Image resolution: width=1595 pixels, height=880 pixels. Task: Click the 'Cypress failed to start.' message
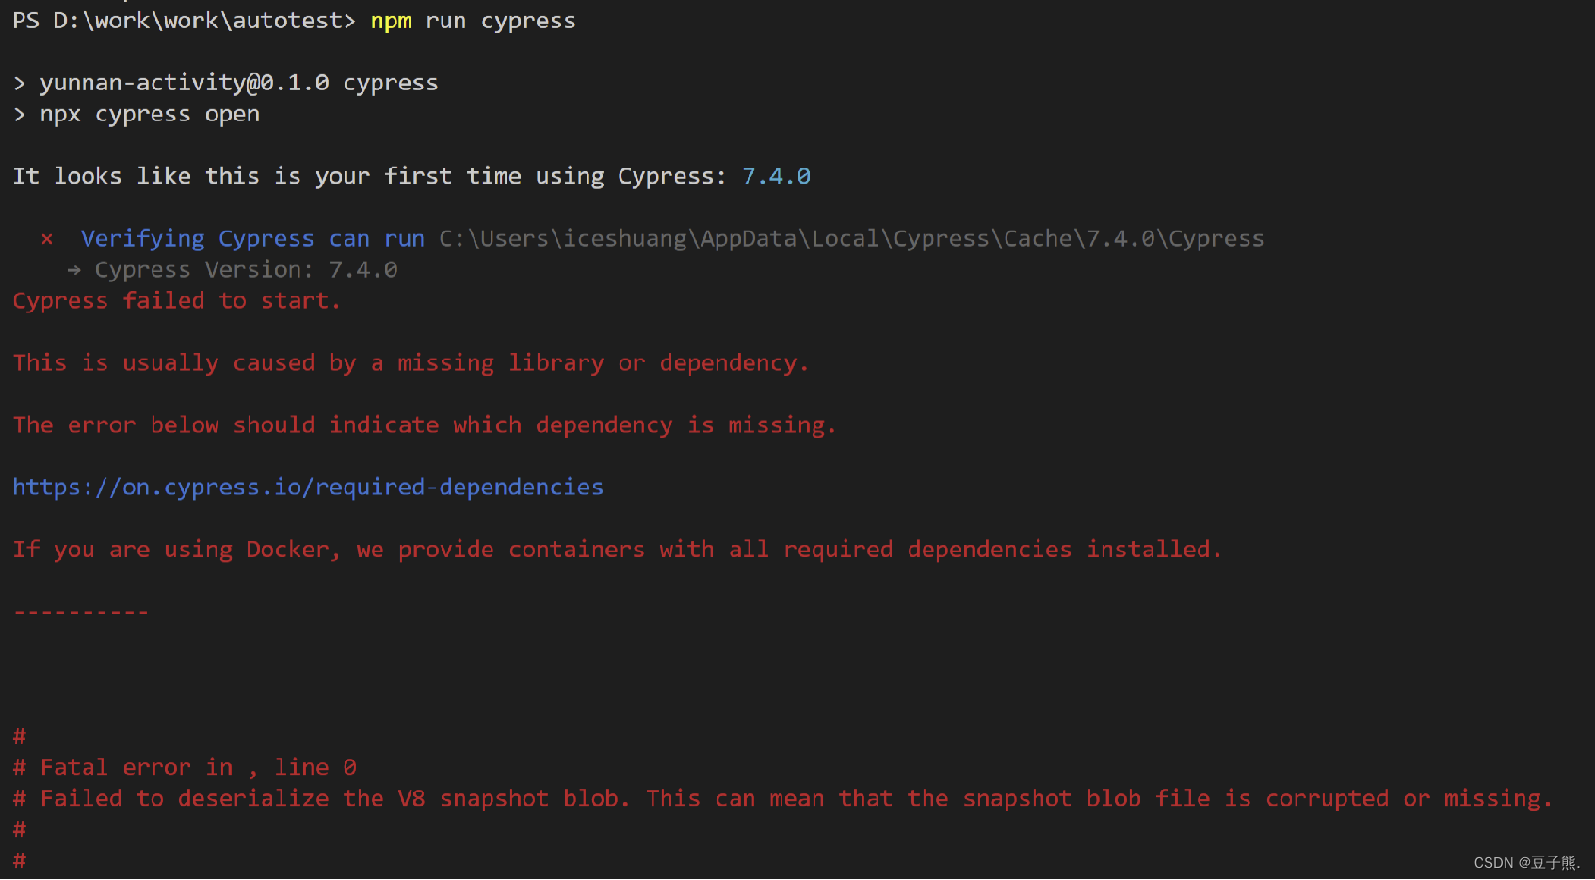[x=176, y=301]
